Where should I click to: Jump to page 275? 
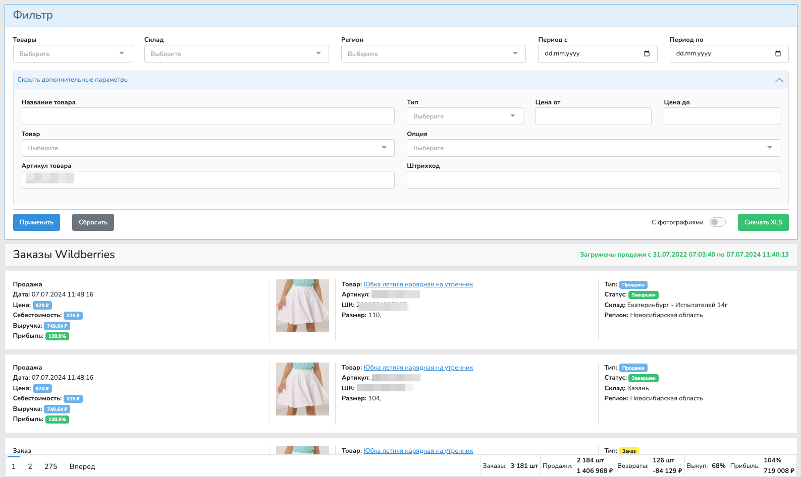tap(51, 466)
